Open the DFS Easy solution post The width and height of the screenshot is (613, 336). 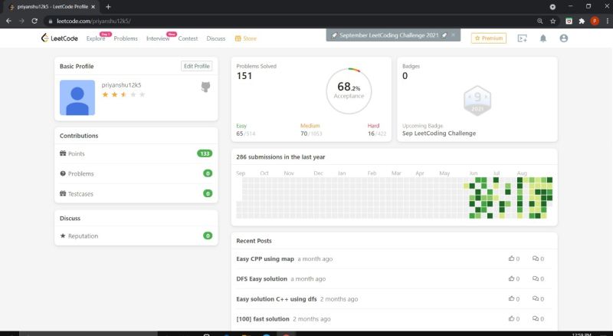pos(261,278)
